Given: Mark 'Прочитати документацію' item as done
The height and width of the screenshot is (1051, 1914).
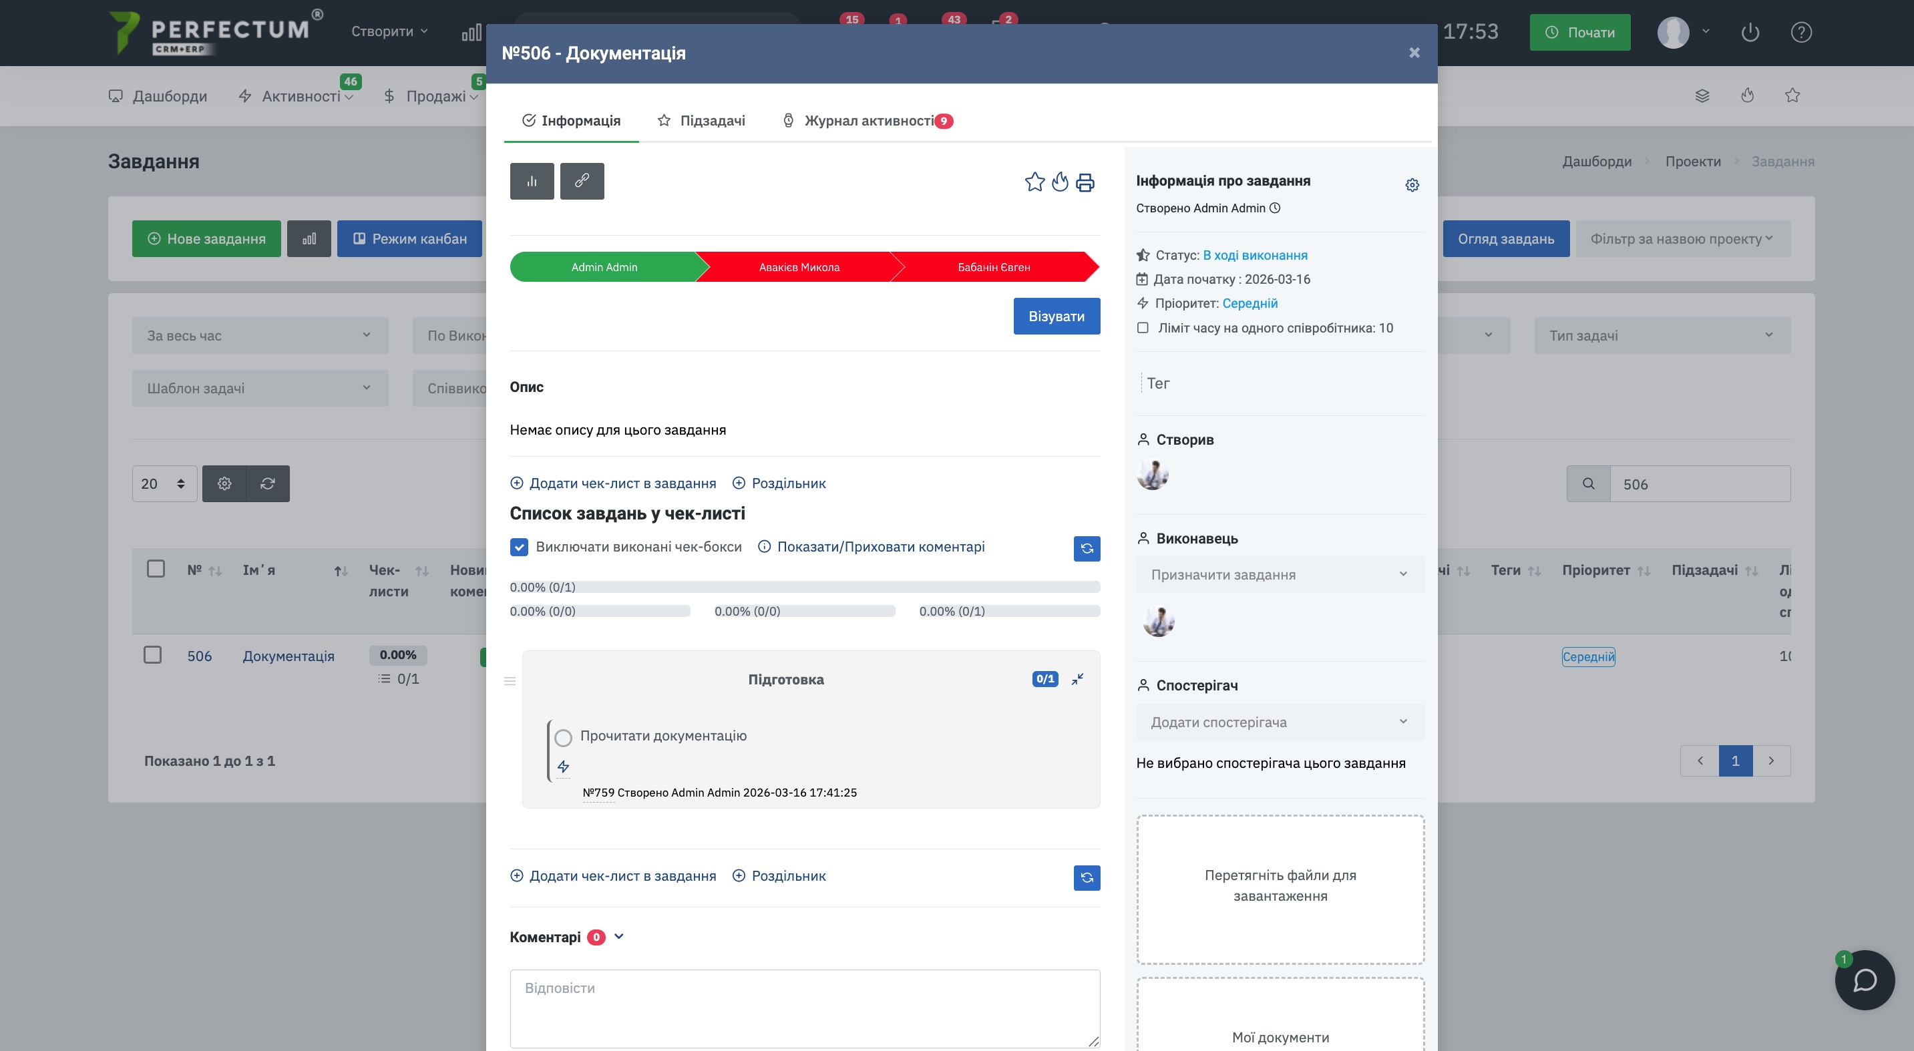Looking at the screenshot, I should pos(563,737).
